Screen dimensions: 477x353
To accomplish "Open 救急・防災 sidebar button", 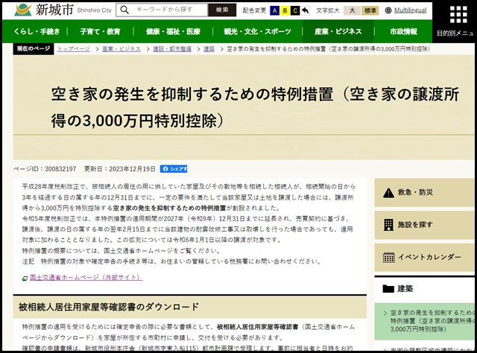I will [424, 192].
